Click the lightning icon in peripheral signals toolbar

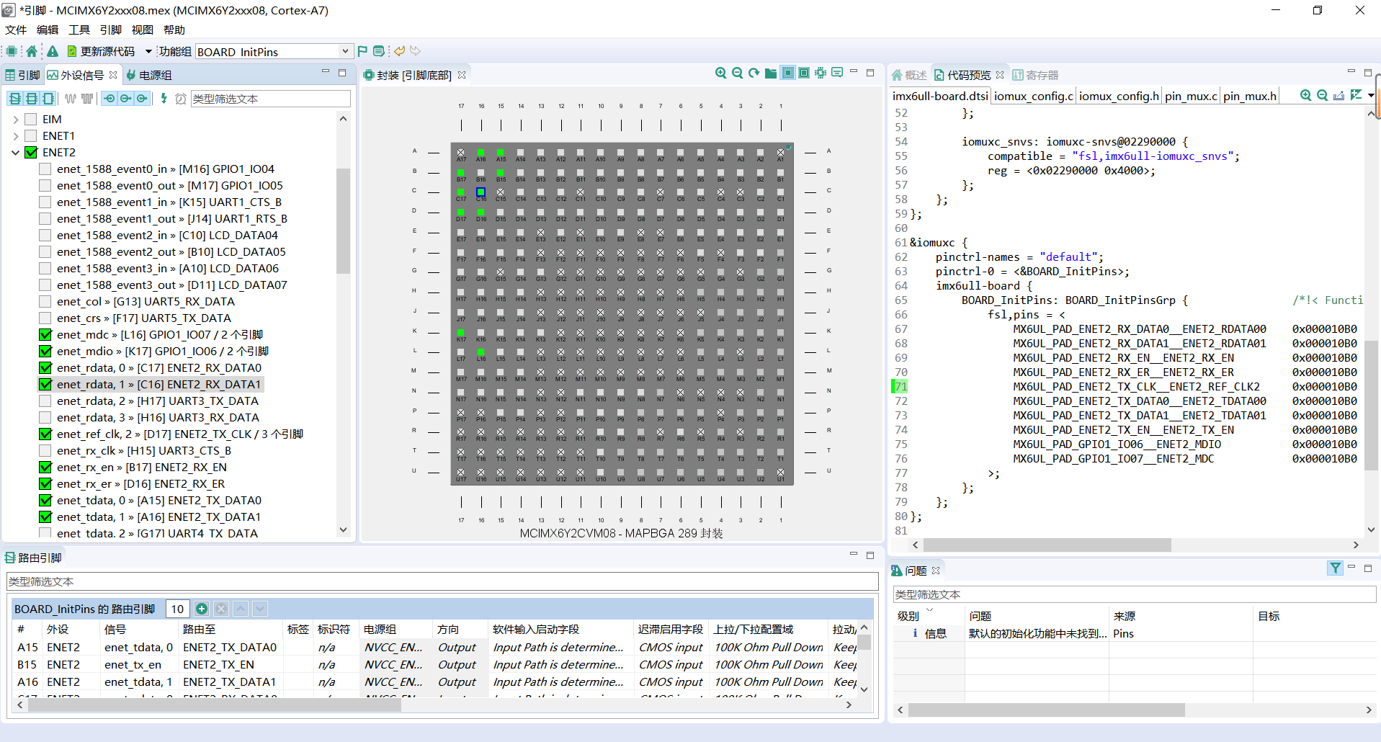[164, 99]
